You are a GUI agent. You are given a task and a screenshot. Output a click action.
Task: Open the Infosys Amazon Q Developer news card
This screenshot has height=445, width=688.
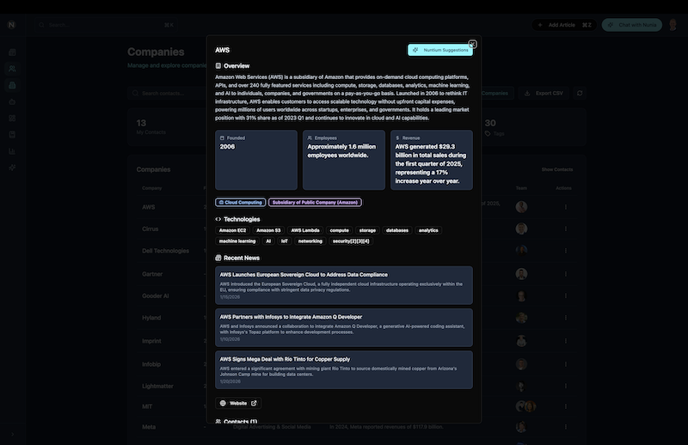coord(344,327)
